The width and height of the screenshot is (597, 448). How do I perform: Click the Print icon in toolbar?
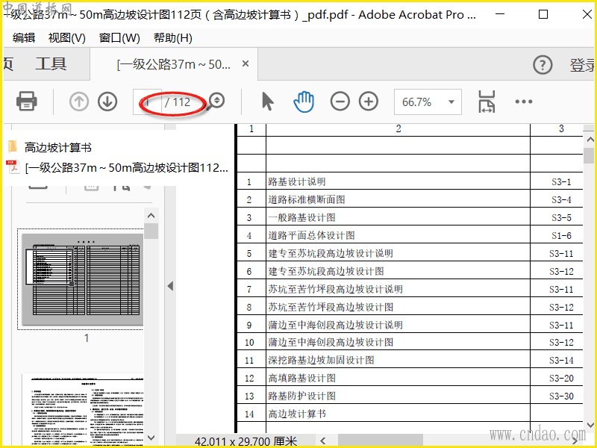[27, 102]
